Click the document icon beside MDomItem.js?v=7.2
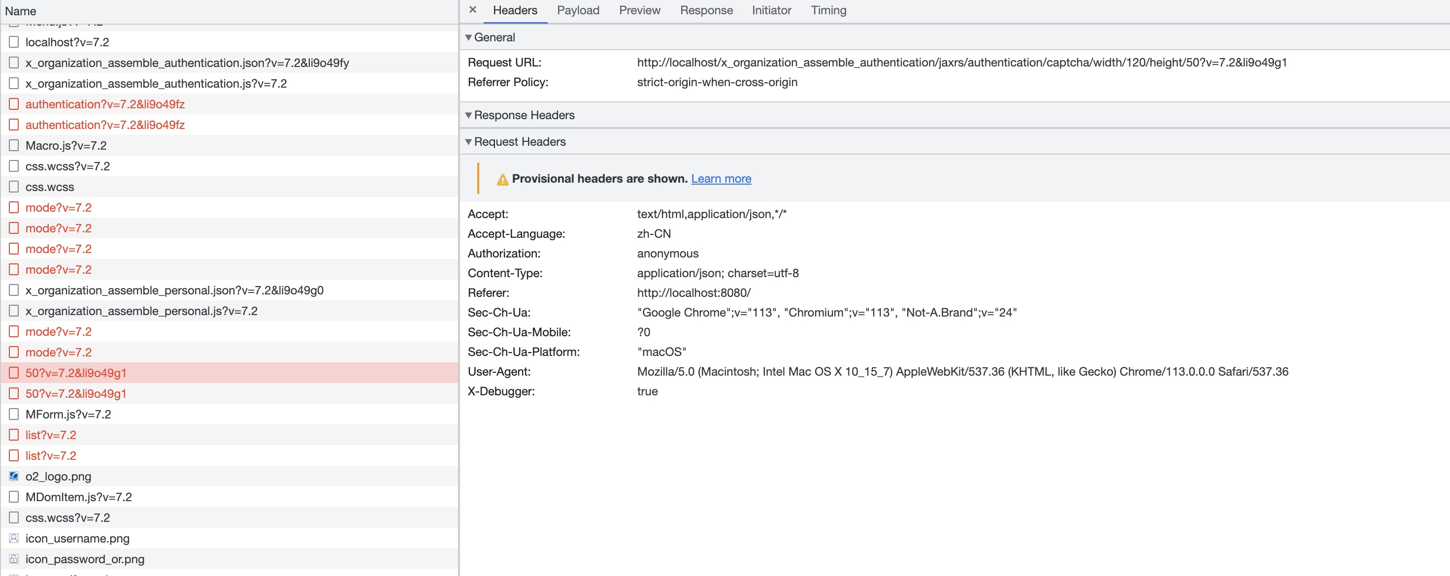The width and height of the screenshot is (1450, 576). coord(14,497)
